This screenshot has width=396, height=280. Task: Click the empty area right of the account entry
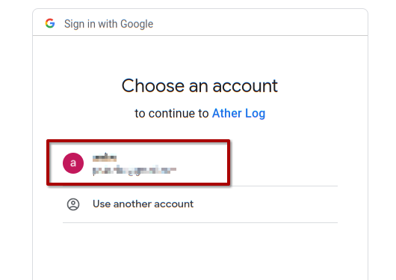(284, 162)
